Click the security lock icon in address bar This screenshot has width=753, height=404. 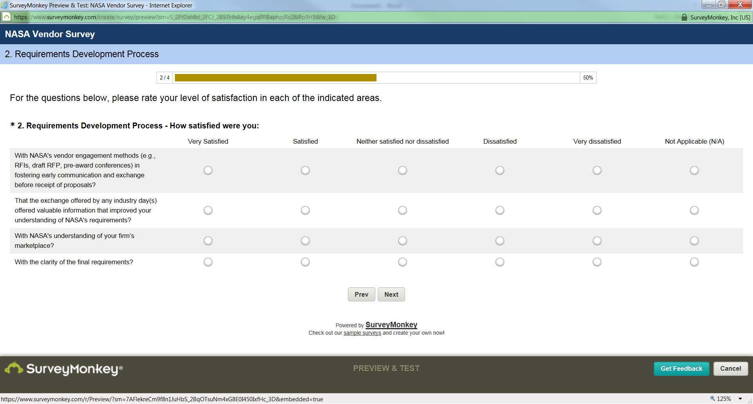[x=684, y=17]
